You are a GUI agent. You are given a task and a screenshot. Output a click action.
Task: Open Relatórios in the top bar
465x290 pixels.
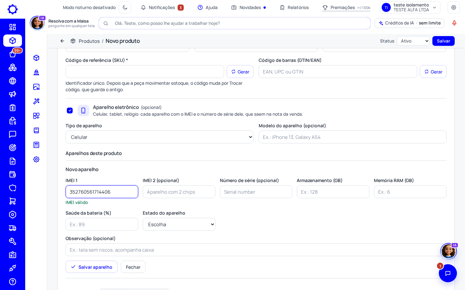[x=294, y=7]
